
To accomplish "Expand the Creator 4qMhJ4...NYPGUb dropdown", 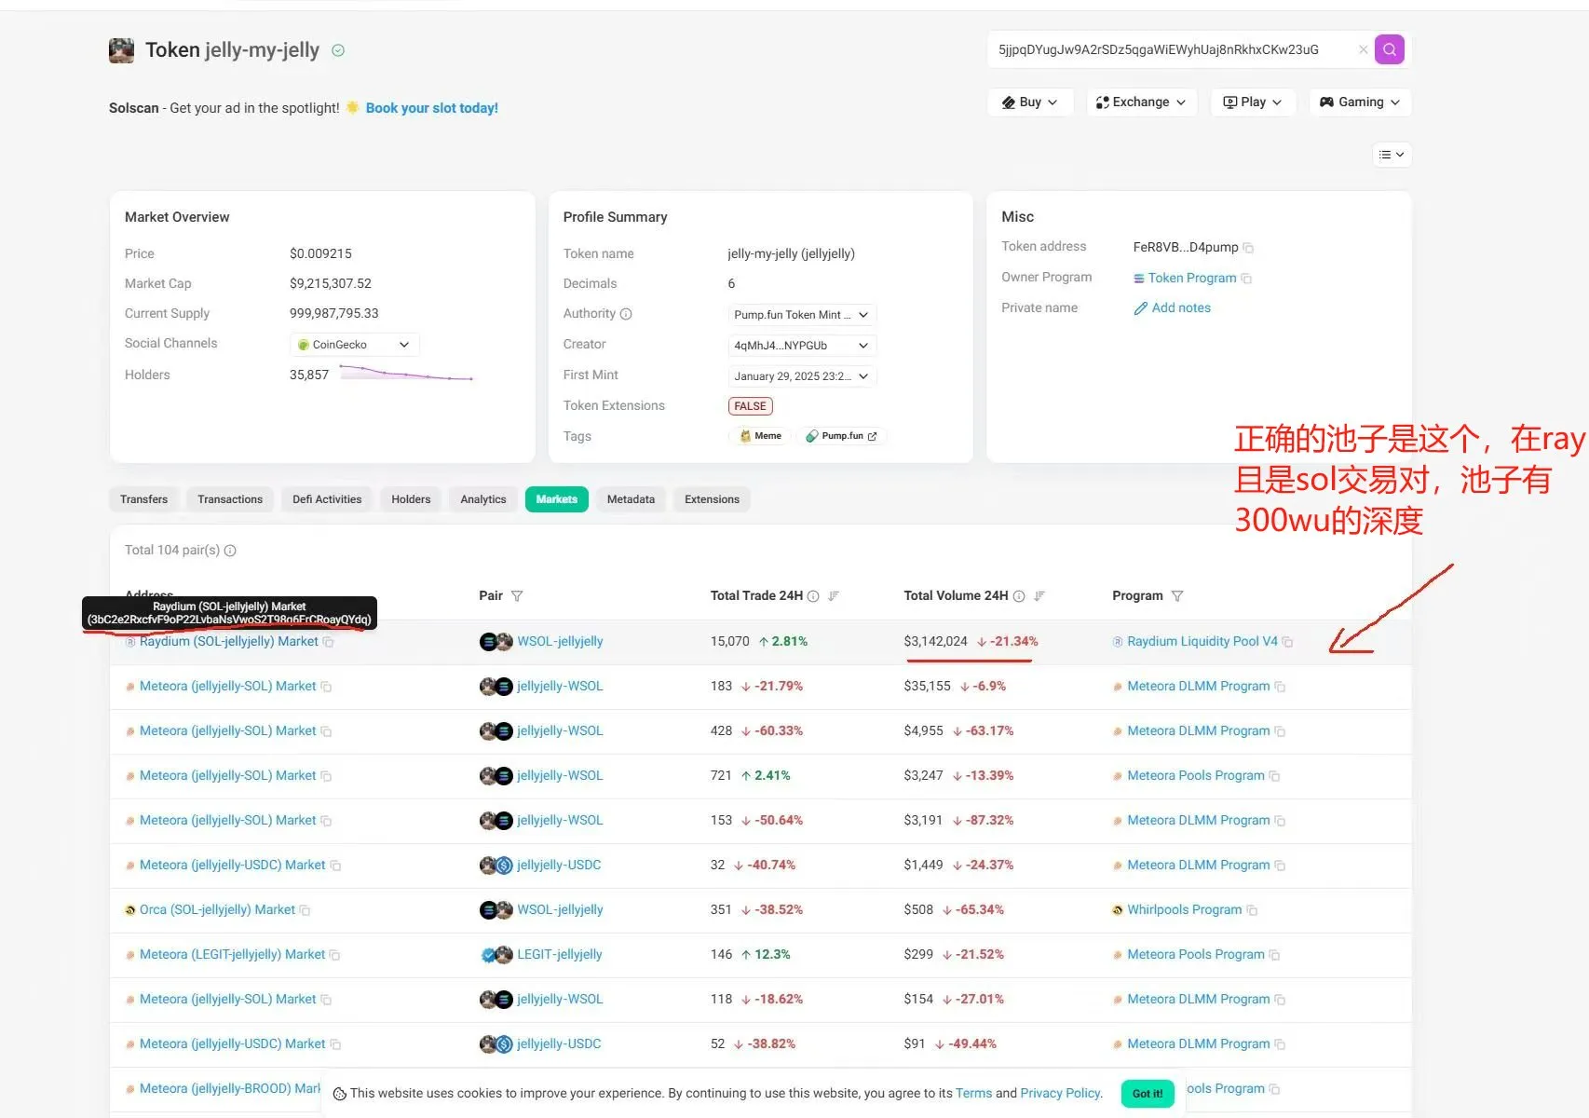I will click(x=802, y=346).
